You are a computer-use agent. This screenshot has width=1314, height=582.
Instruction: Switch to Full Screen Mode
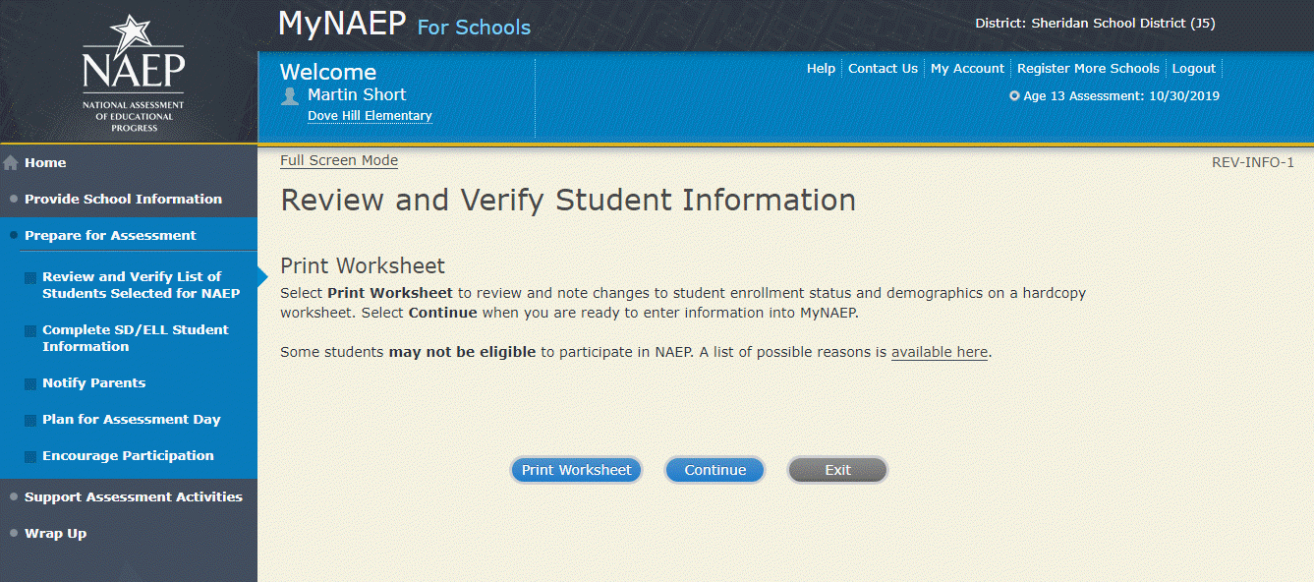click(x=339, y=160)
